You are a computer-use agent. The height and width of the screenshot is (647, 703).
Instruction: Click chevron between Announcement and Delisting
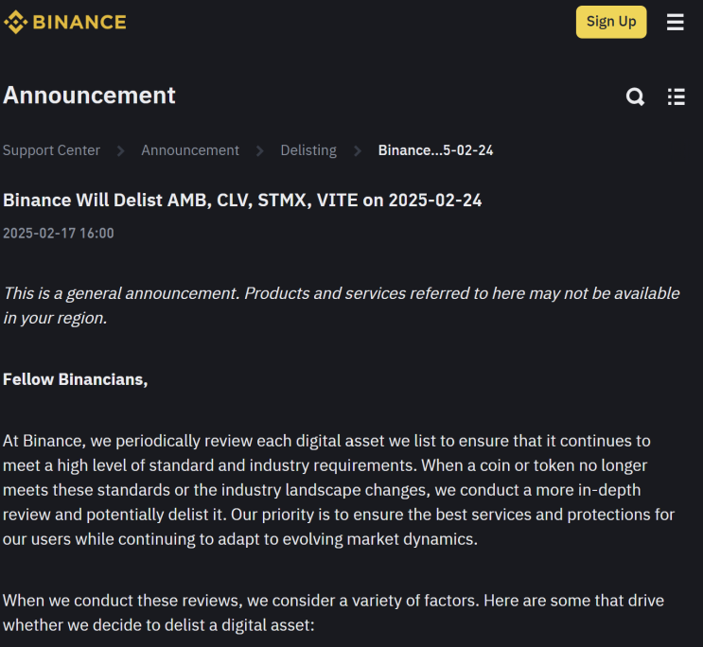[260, 150]
